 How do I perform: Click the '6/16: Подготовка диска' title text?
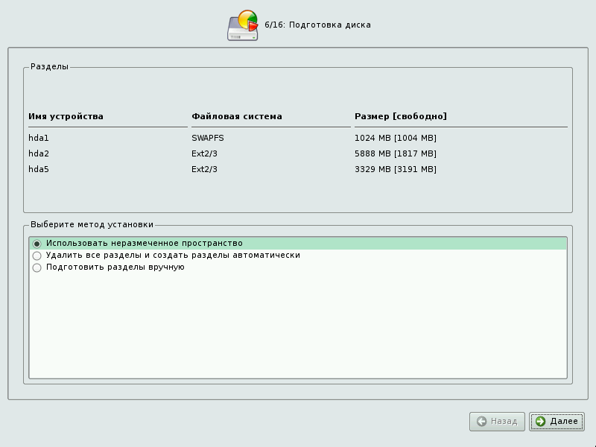[x=317, y=25]
